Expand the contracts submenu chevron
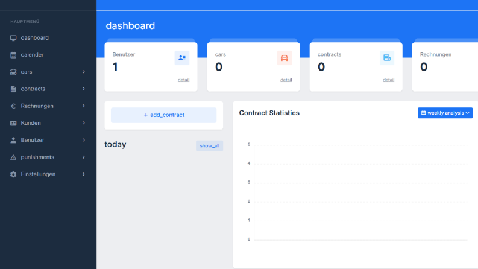478x269 pixels. 84,89
